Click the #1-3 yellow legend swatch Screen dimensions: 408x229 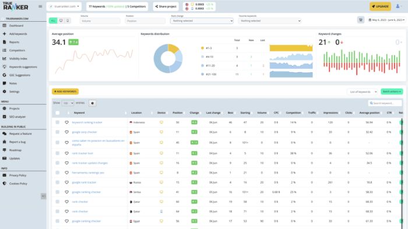(202, 48)
